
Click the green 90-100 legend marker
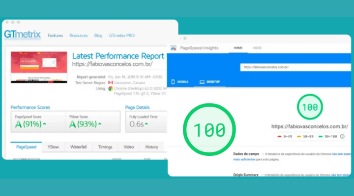321,136
